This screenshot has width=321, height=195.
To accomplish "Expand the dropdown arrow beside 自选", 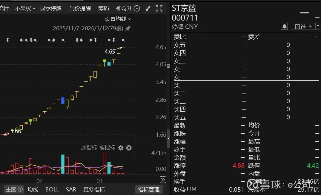I will (318, 26).
